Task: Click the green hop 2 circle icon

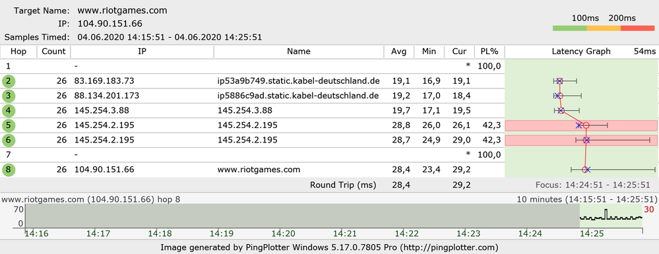Action: coord(9,81)
